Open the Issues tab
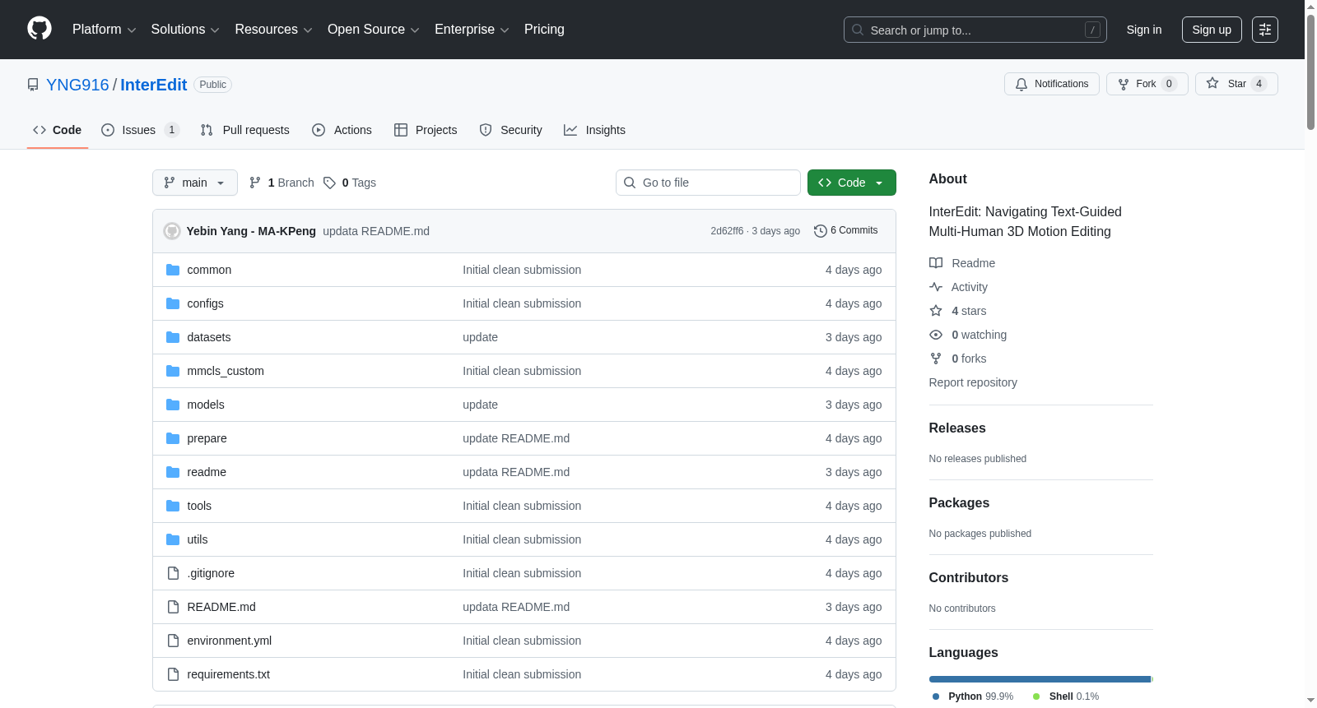This screenshot has height=708, width=1317. pyautogui.click(x=140, y=130)
